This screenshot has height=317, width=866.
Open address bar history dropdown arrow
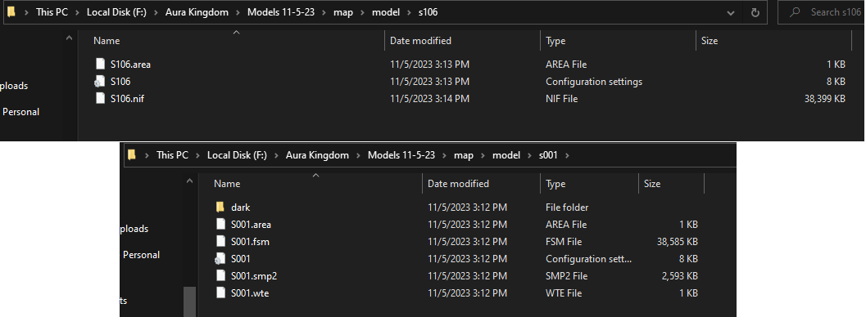point(732,12)
